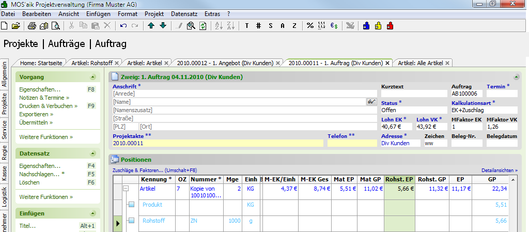
Task: Expand Drucken & Verbuchen submenu
Action: [48, 106]
